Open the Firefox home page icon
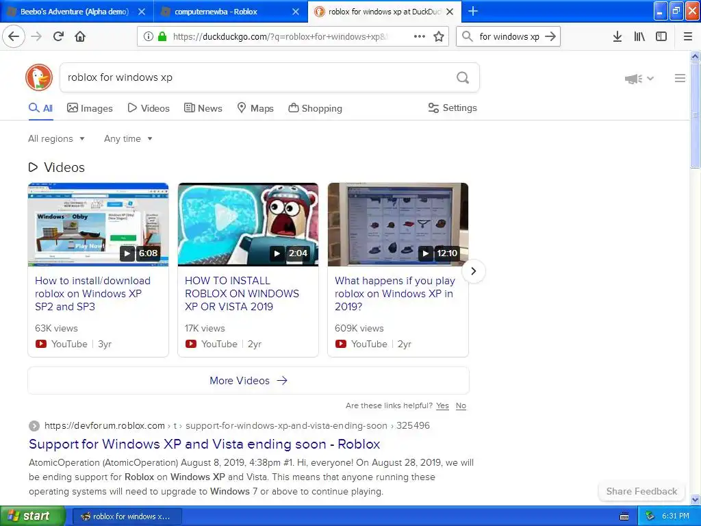Screen dimensions: 701x526 click(x=80, y=36)
